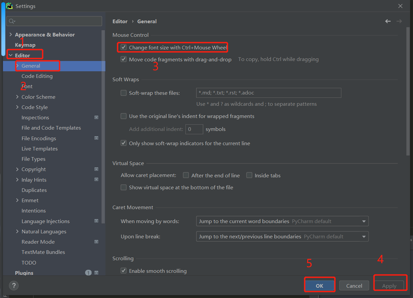
Task: Close the Settings dialog window
Action: coord(400,6)
